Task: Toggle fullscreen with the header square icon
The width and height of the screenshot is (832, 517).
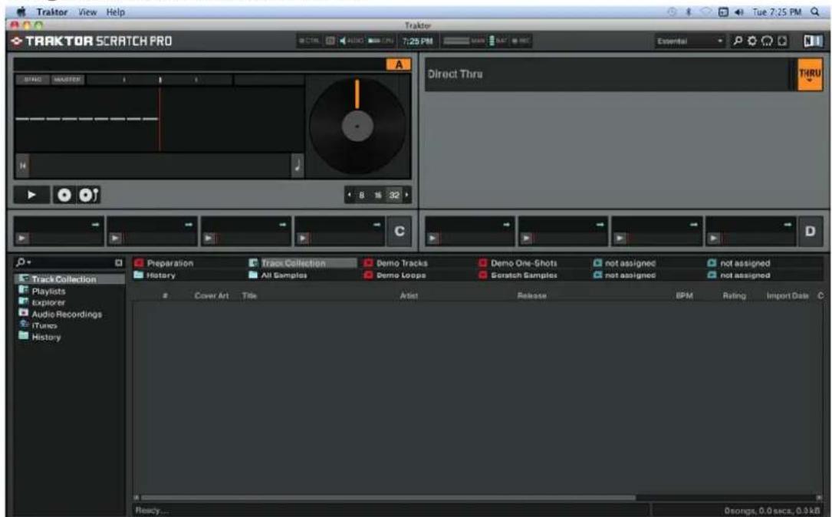Action: click(x=782, y=41)
